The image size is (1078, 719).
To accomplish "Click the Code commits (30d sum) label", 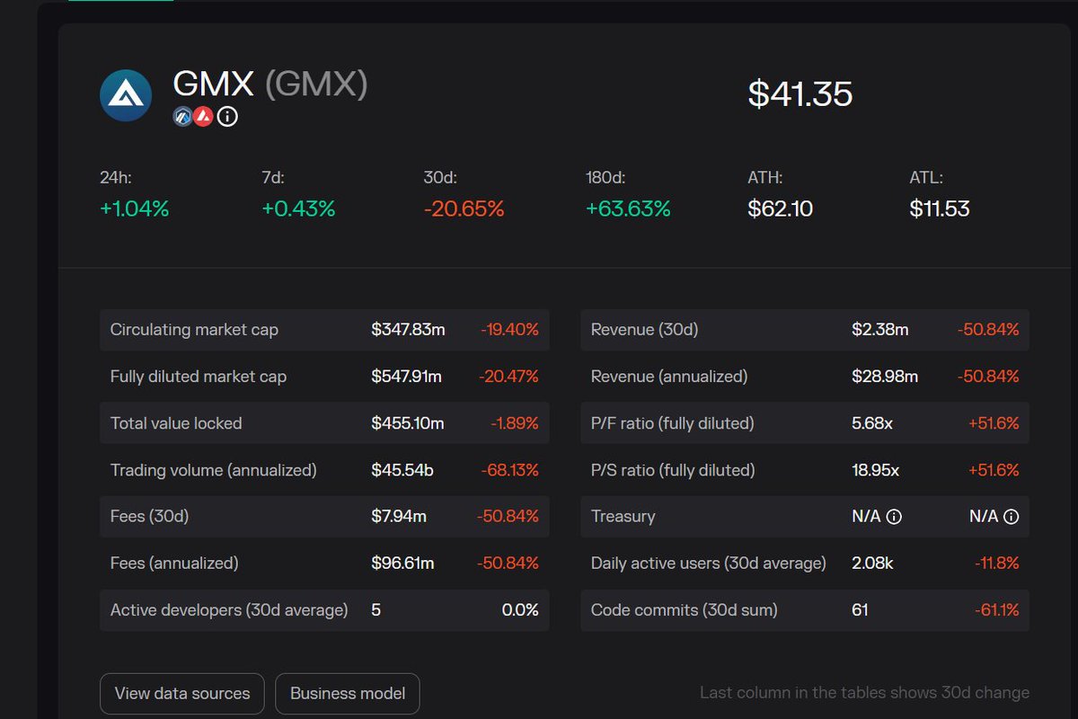I will click(x=685, y=610).
